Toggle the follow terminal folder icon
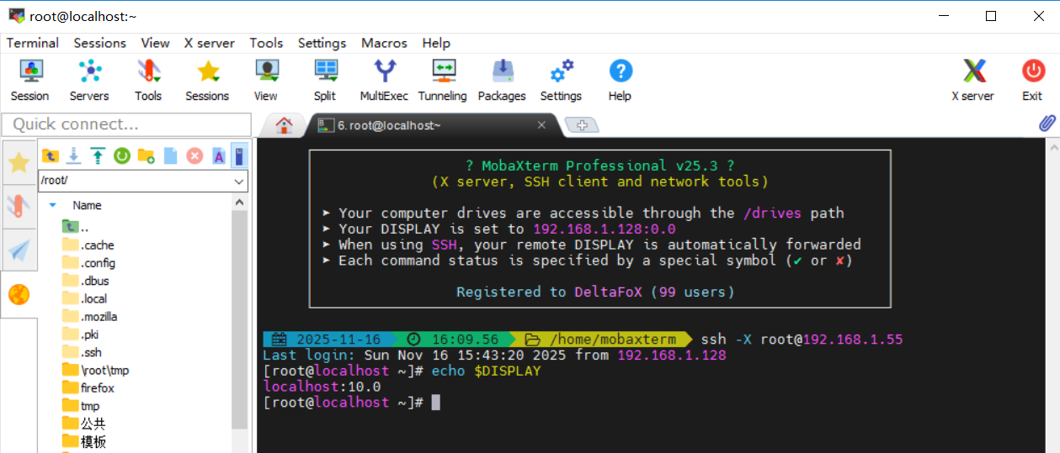The width and height of the screenshot is (1060, 453). pos(240,155)
